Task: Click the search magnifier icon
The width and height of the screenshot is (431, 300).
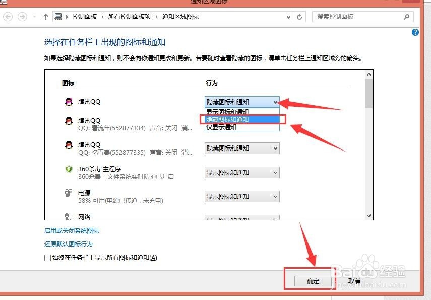Action: point(406,17)
